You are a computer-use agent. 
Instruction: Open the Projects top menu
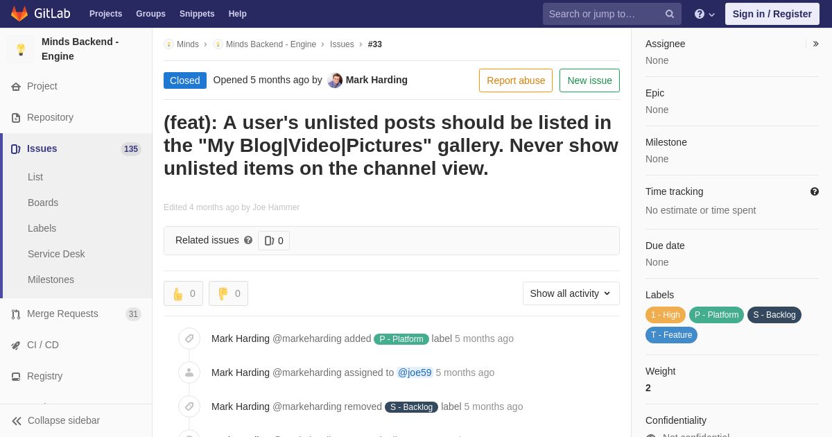(105, 14)
